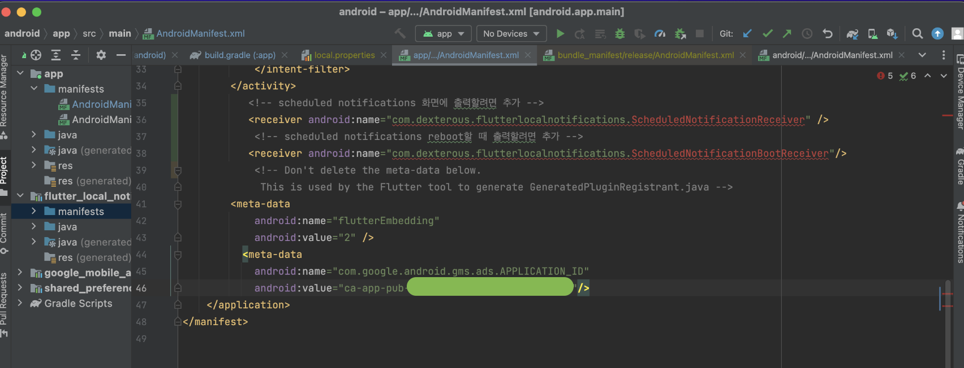The height and width of the screenshot is (368, 964).
Task: Open the No Devices selector dropdown
Action: [x=511, y=34]
